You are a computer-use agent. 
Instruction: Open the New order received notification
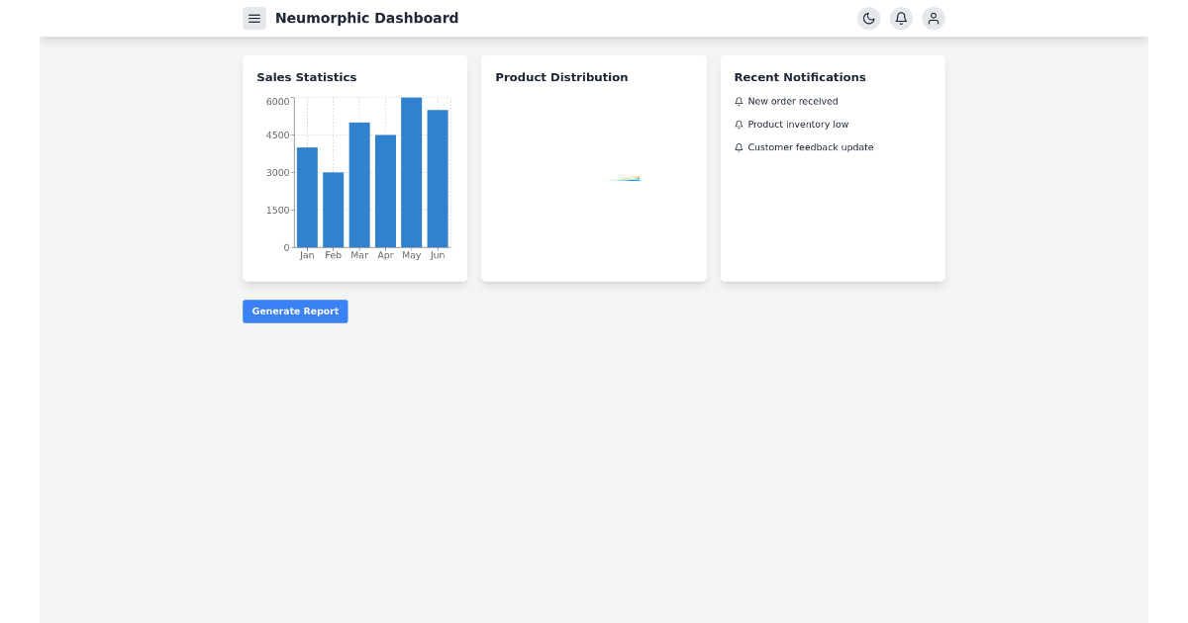(793, 101)
